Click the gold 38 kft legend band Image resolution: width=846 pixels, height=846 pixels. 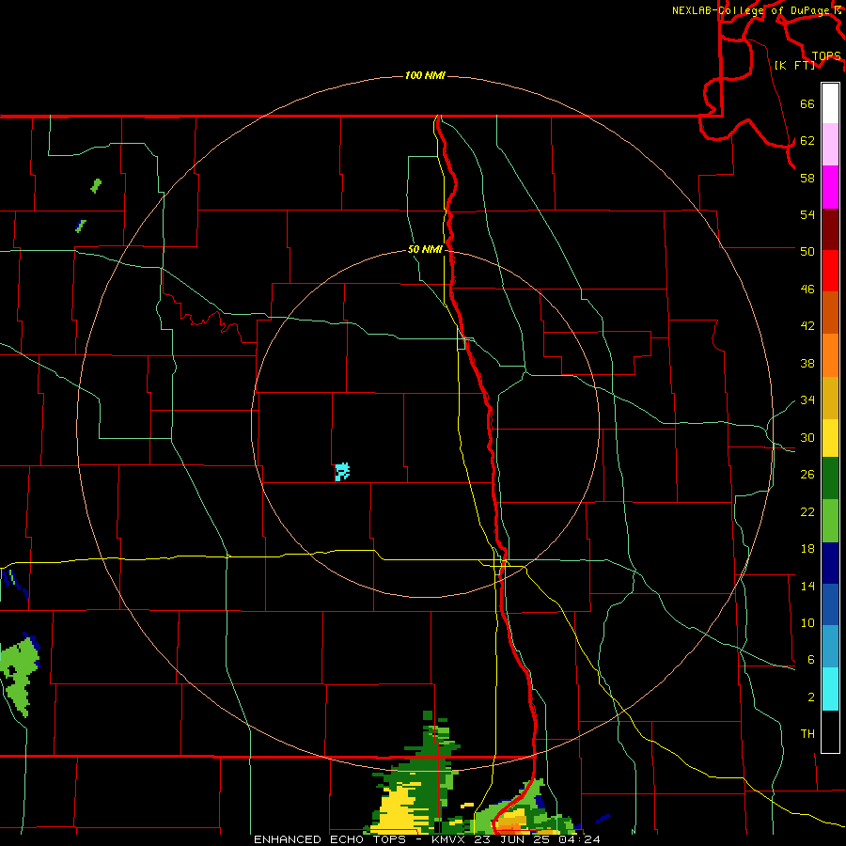click(830, 397)
